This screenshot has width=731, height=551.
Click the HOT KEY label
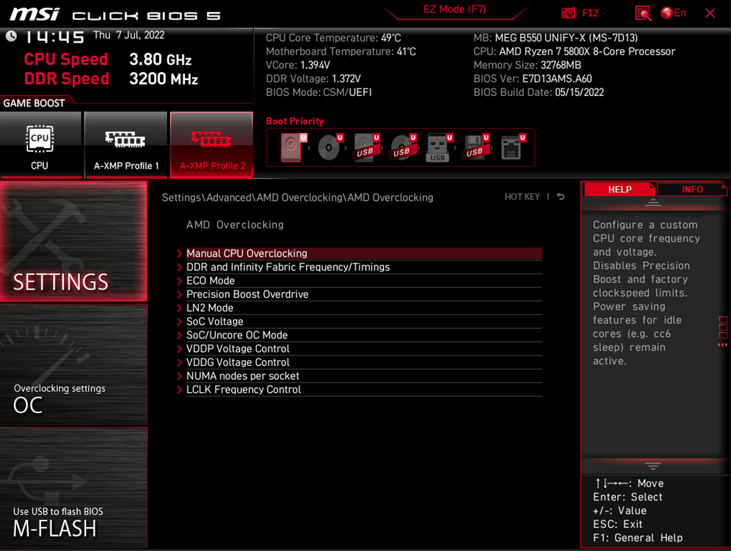coord(522,197)
